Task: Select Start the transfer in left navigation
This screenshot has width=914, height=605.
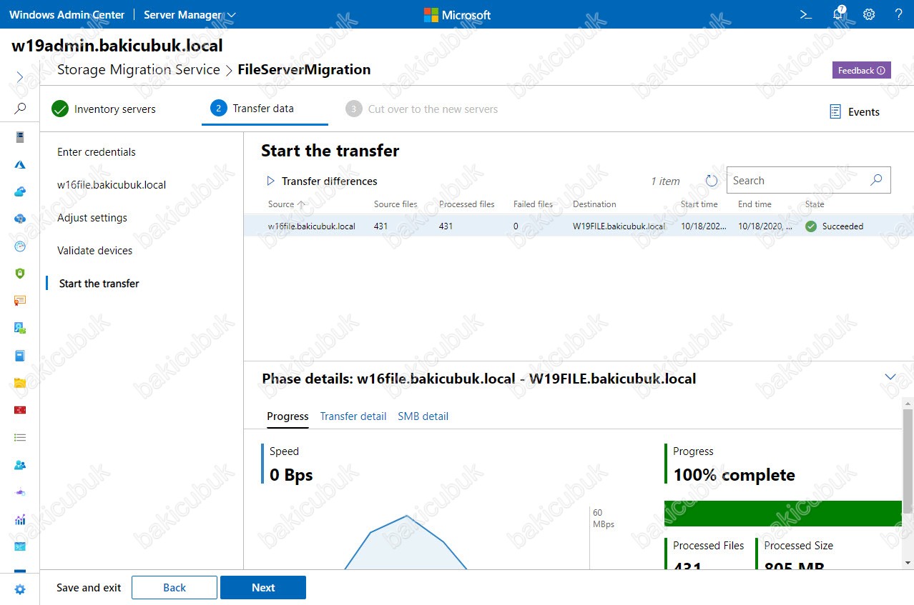Action: pyautogui.click(x=99, y=284)
